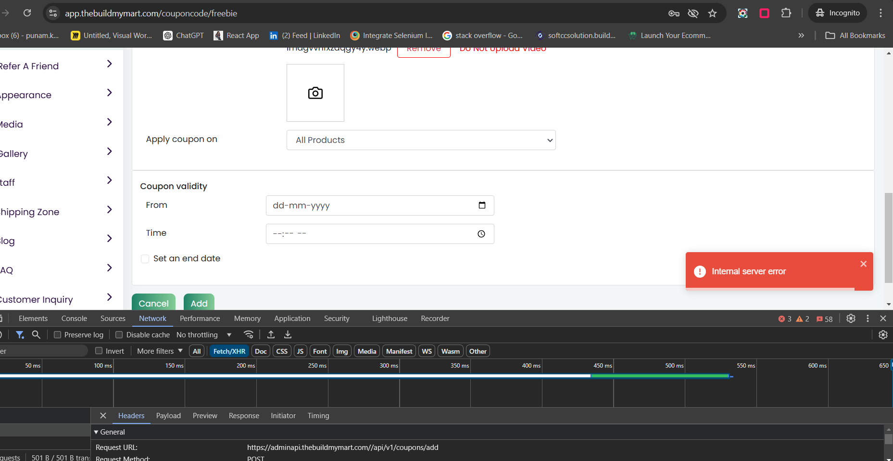Enable Preserve log checkbox
Image resolution: width=893 pixels, height=461 pixels.
click(x=57, y=335)
